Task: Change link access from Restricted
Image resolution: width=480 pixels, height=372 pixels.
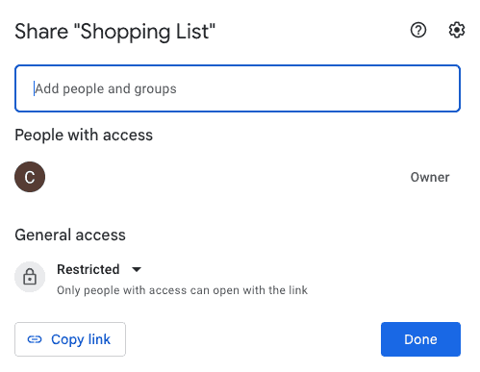Action: click(99, 269)
